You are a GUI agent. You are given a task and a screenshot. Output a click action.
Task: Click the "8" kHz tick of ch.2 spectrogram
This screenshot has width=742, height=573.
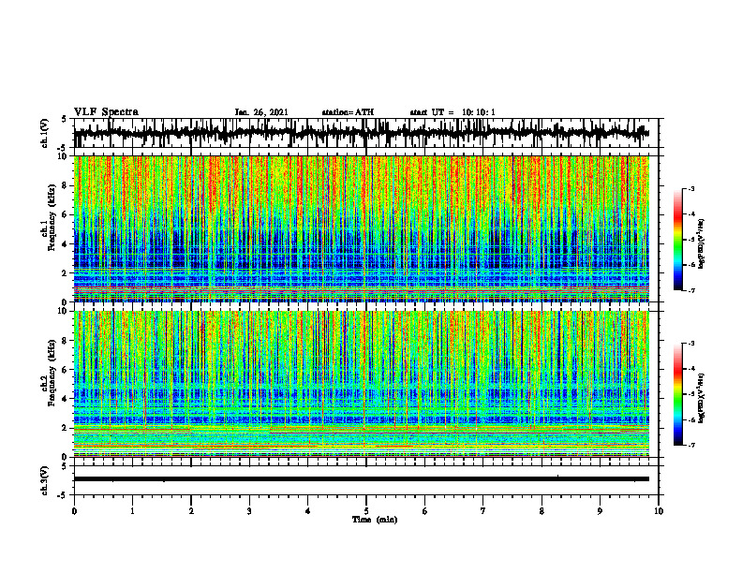tap(66, 341)
